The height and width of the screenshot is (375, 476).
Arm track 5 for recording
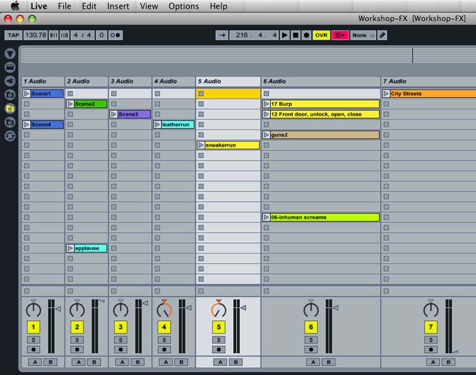point(218,349)
